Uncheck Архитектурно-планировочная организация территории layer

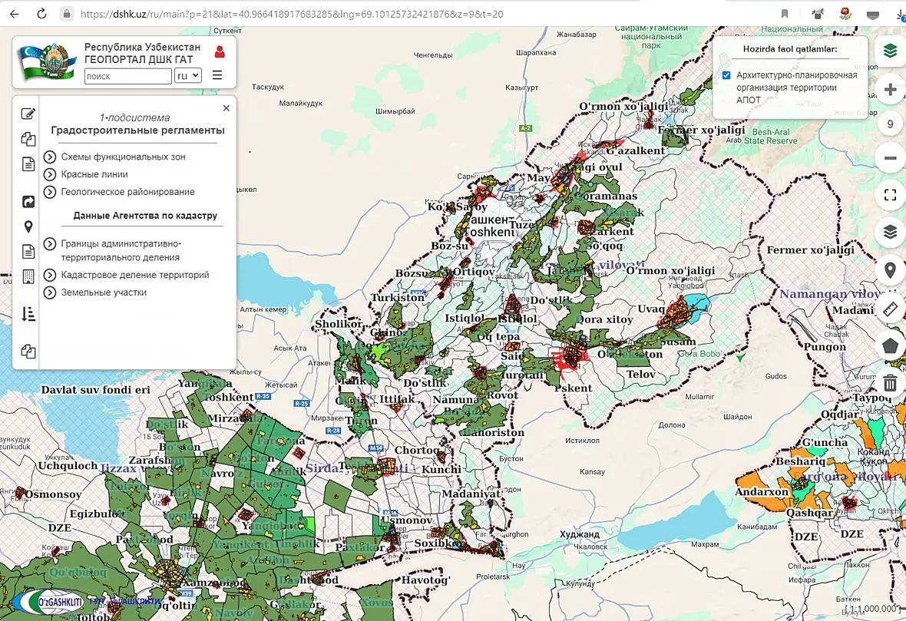pyautogui.click(x=726, y=75)
